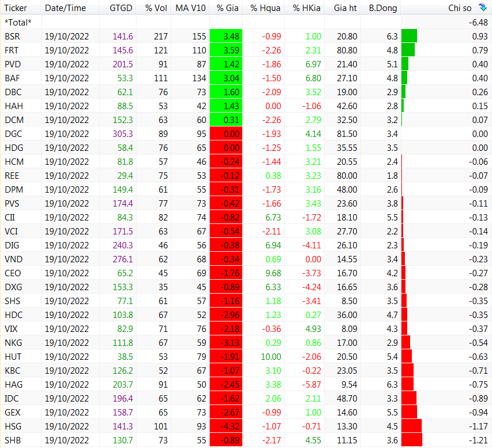Select ticker VCI

[11, 232]
